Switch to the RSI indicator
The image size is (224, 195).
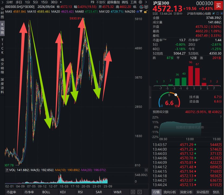pyautogui.click(x=80, y=192)
